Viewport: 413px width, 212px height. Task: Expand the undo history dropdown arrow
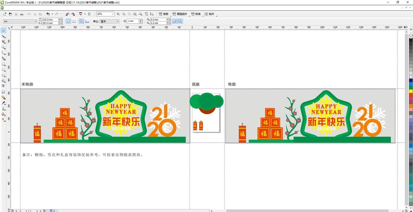(x=52, y=14)
